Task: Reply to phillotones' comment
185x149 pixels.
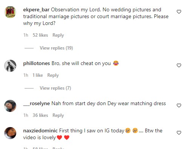Action: [x=53, y=75]
